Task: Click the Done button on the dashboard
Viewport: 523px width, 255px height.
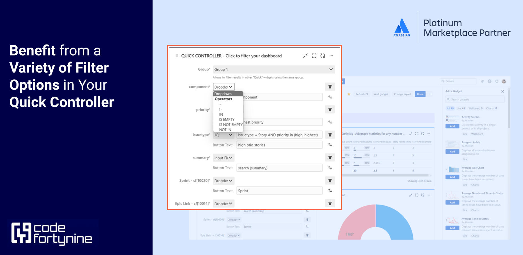Action: pyautogui.click(x=420, y=94)
